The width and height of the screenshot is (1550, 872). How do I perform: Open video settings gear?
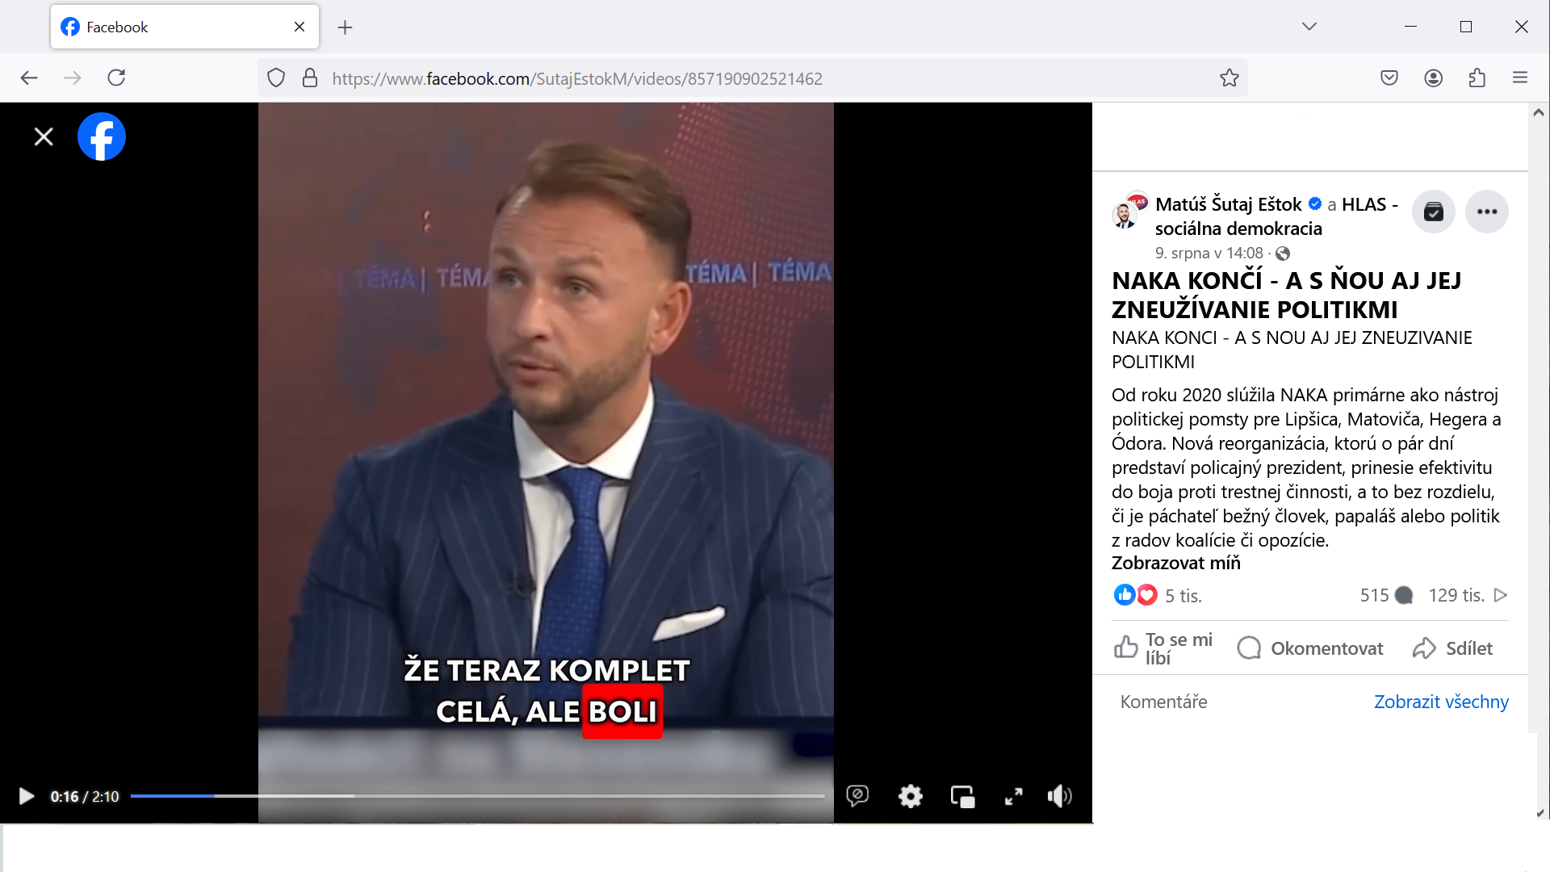(911, 797)
